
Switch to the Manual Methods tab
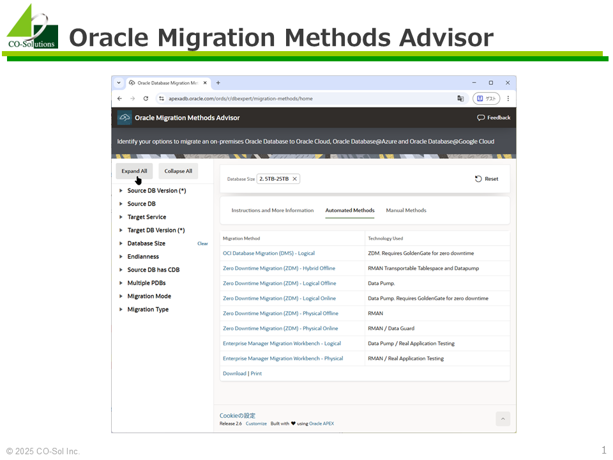pyautogui.click(x=406, y=210)
